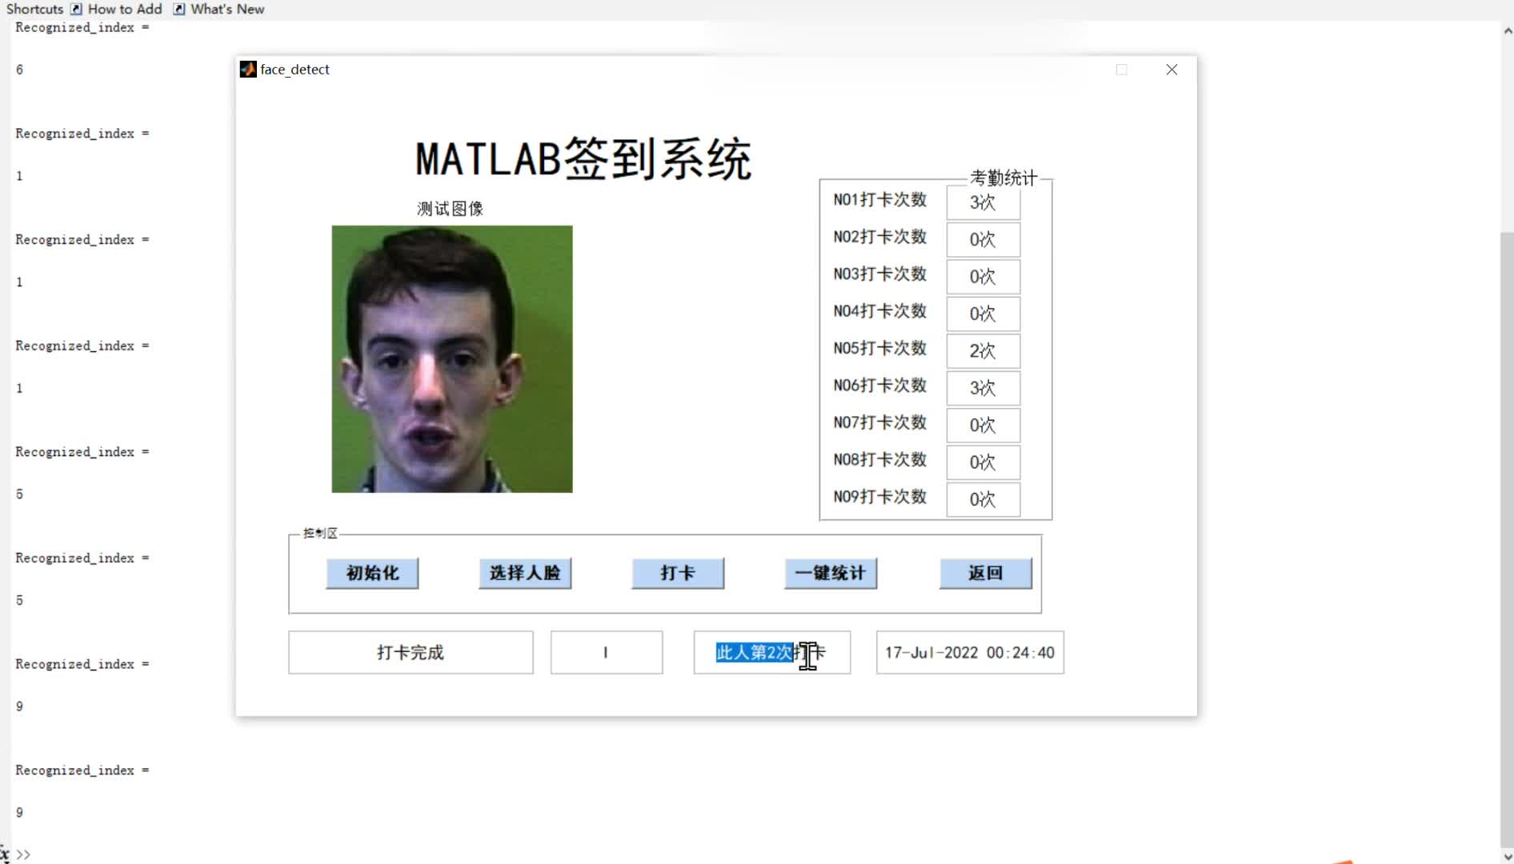The width and height of the screenshot is (1514, 864).
Task: Click the 一键统计 button
Action: coord(831,573)
